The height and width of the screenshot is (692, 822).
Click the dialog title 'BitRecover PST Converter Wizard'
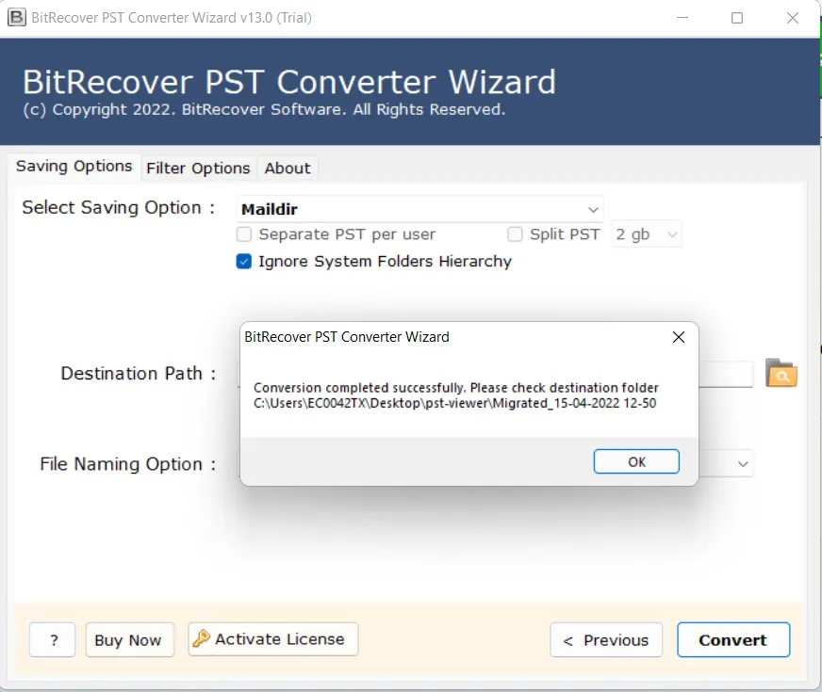click(x=347, y=336)
